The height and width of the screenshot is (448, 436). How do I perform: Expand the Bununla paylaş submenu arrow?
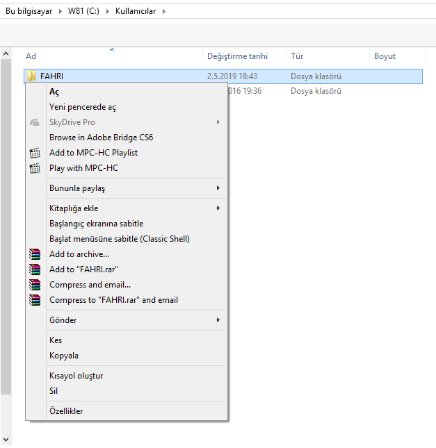point(218,188)
